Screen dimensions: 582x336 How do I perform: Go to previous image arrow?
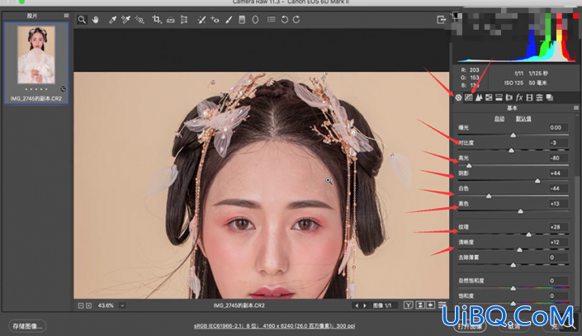pyautogui.click(x=357, y=305)
